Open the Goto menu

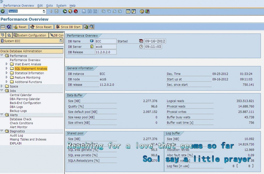(x=49, y=5)
